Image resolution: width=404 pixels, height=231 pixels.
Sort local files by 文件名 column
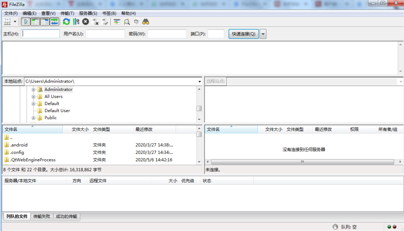33,129
